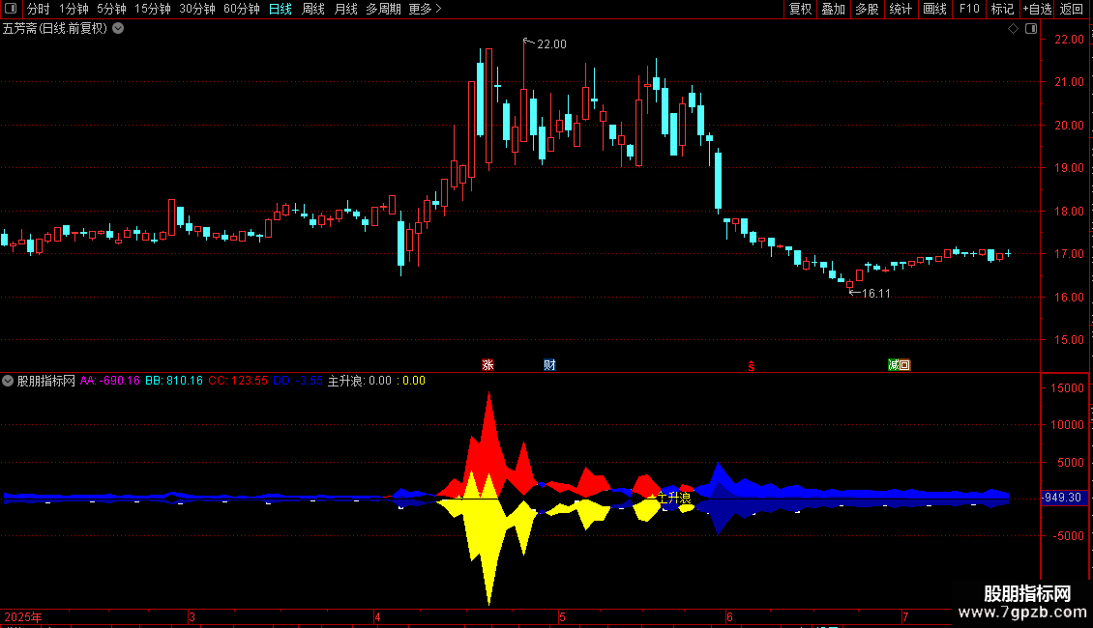Click the 主升浪 label in indicator chart
The width and height of the screenshot is (1093, 628).
pos(673,498)
